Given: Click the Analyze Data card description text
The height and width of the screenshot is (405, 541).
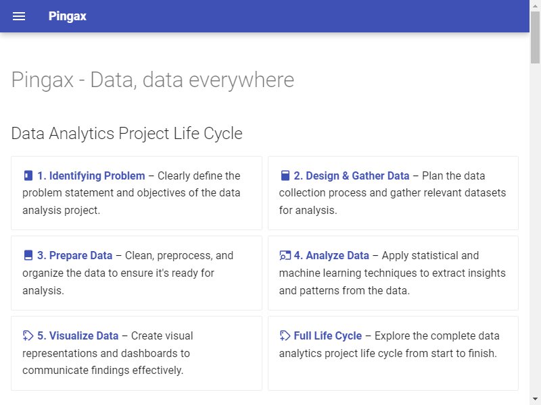Looking at the screenshot, I should click(x=392, y=273).
